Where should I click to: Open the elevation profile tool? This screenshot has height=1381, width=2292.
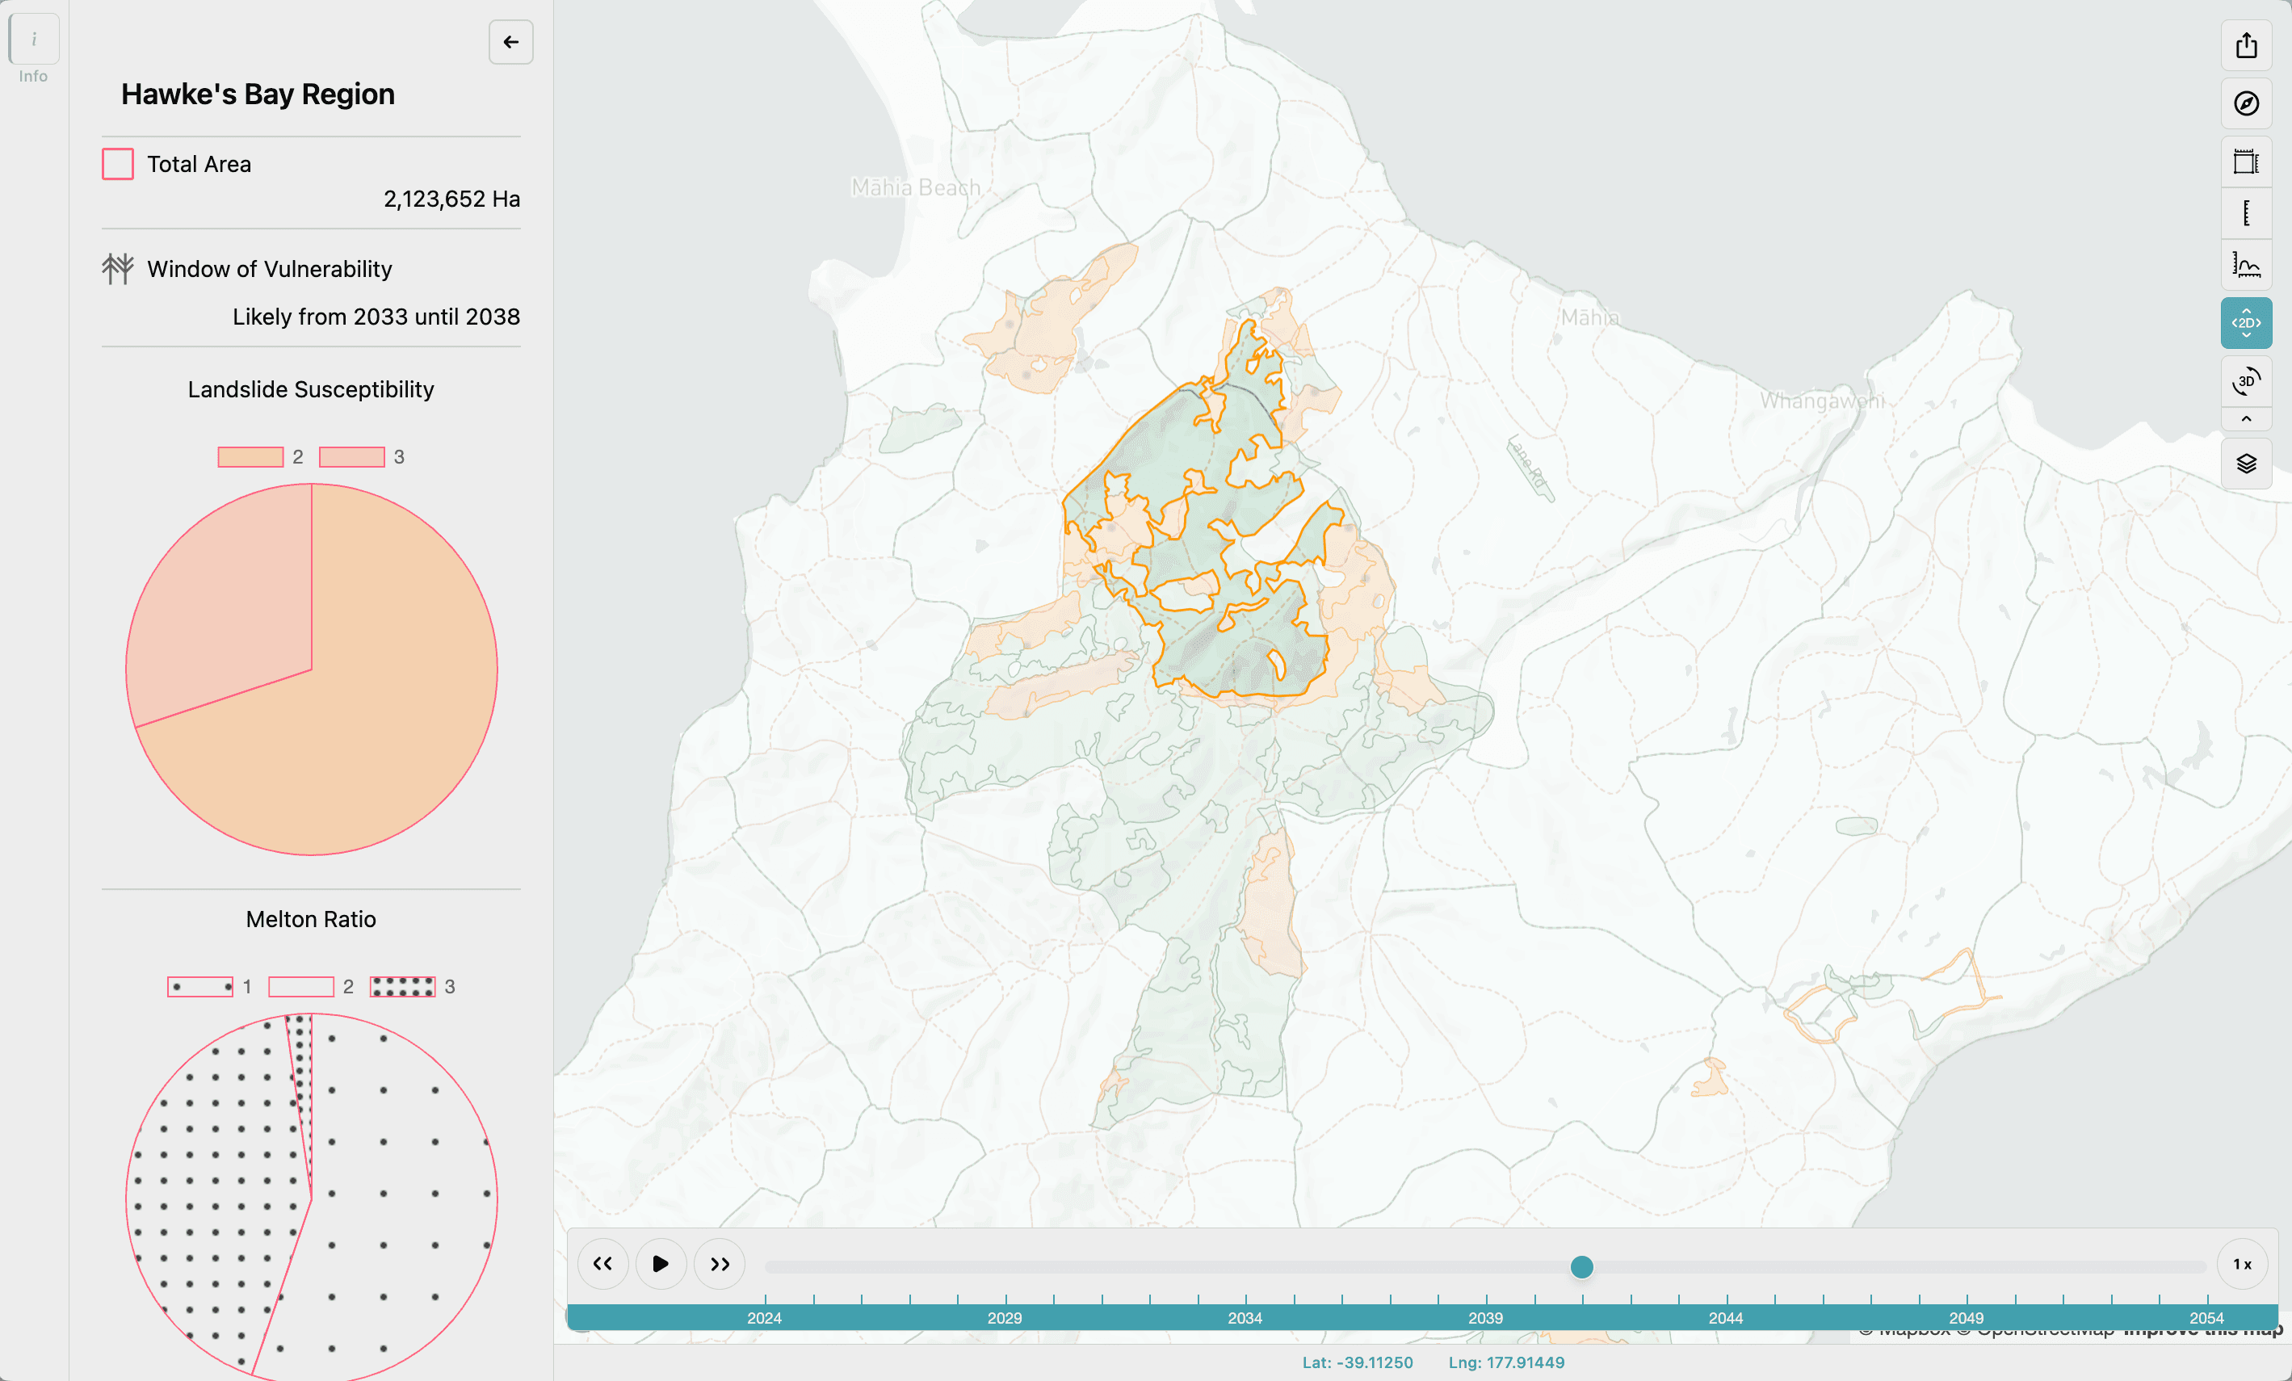[2245, 265]
